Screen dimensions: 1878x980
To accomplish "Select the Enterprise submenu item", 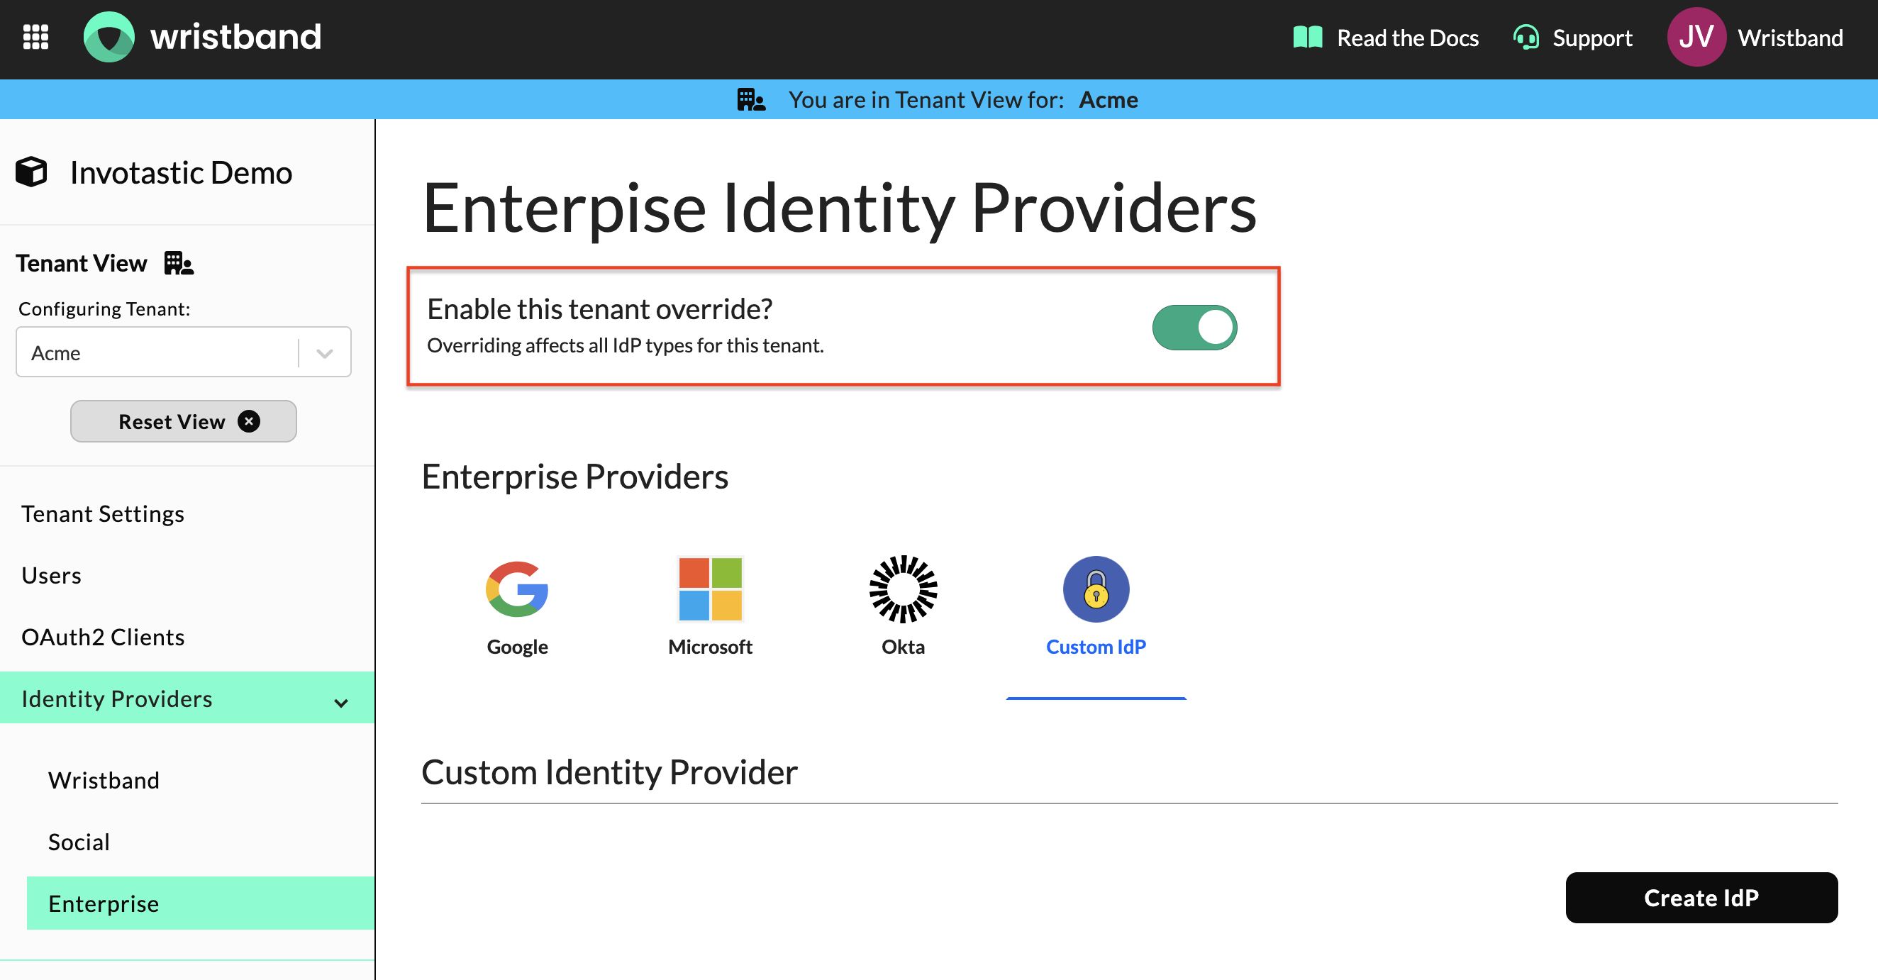I will [x=201, y=903].
